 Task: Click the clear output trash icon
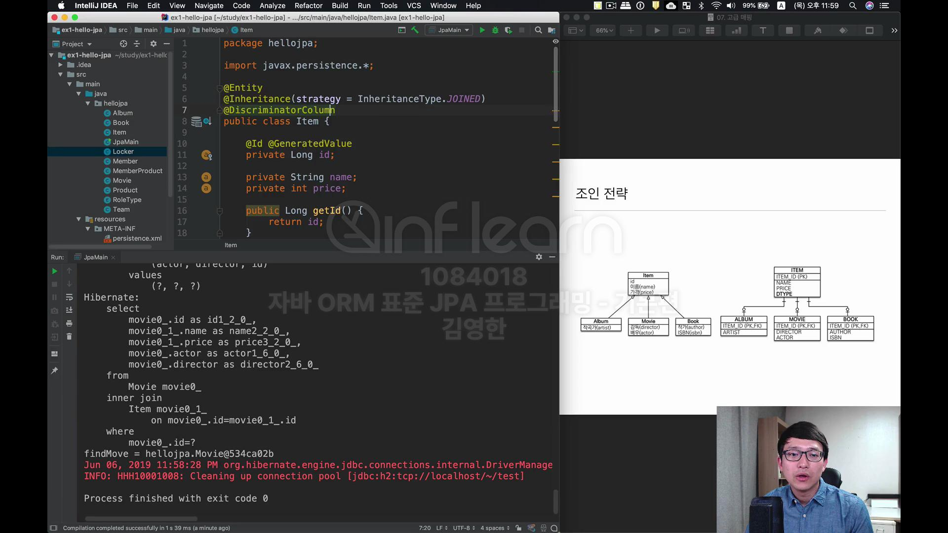point(69,337)
